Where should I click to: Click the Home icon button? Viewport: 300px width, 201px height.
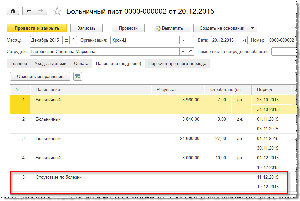coord(13,11)
